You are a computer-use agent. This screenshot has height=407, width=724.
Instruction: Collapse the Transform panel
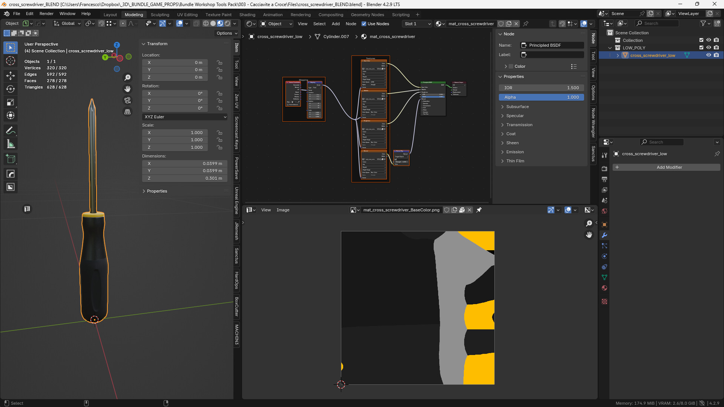point(144,44)
